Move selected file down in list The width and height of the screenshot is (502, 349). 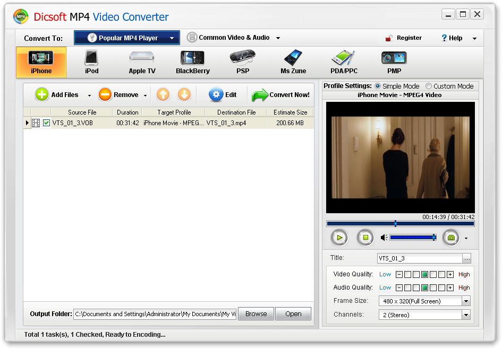pos(184,94)
